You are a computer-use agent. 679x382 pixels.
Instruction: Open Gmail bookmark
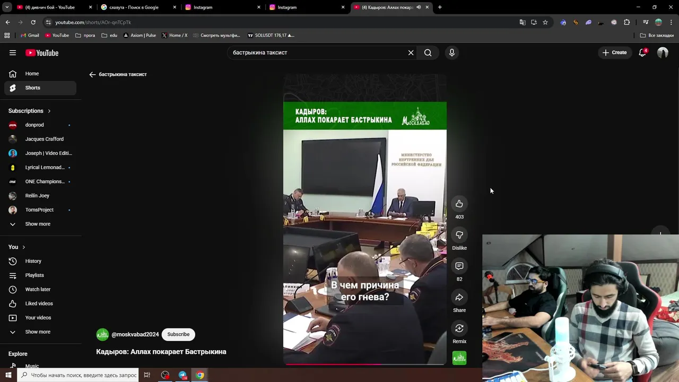[x=30, y=35]
